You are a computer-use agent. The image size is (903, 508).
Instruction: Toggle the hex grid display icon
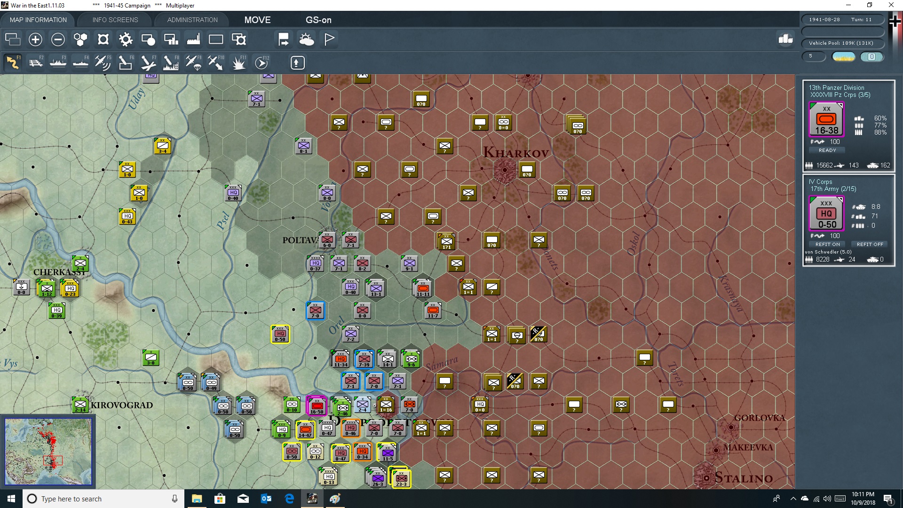pos(80,40)
